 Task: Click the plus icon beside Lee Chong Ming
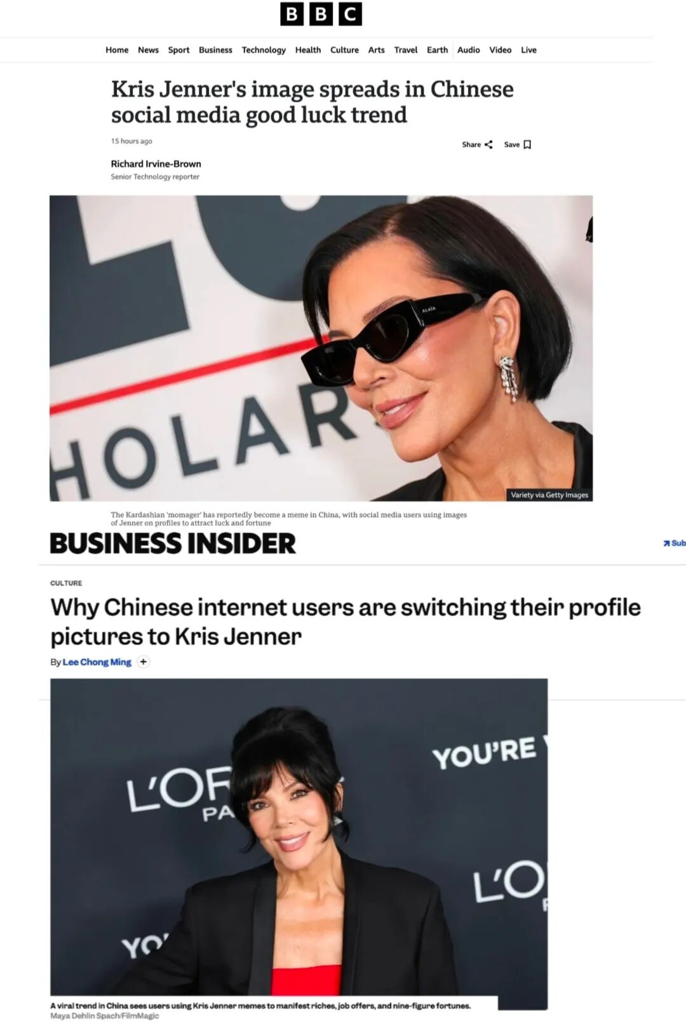(144, 662)
